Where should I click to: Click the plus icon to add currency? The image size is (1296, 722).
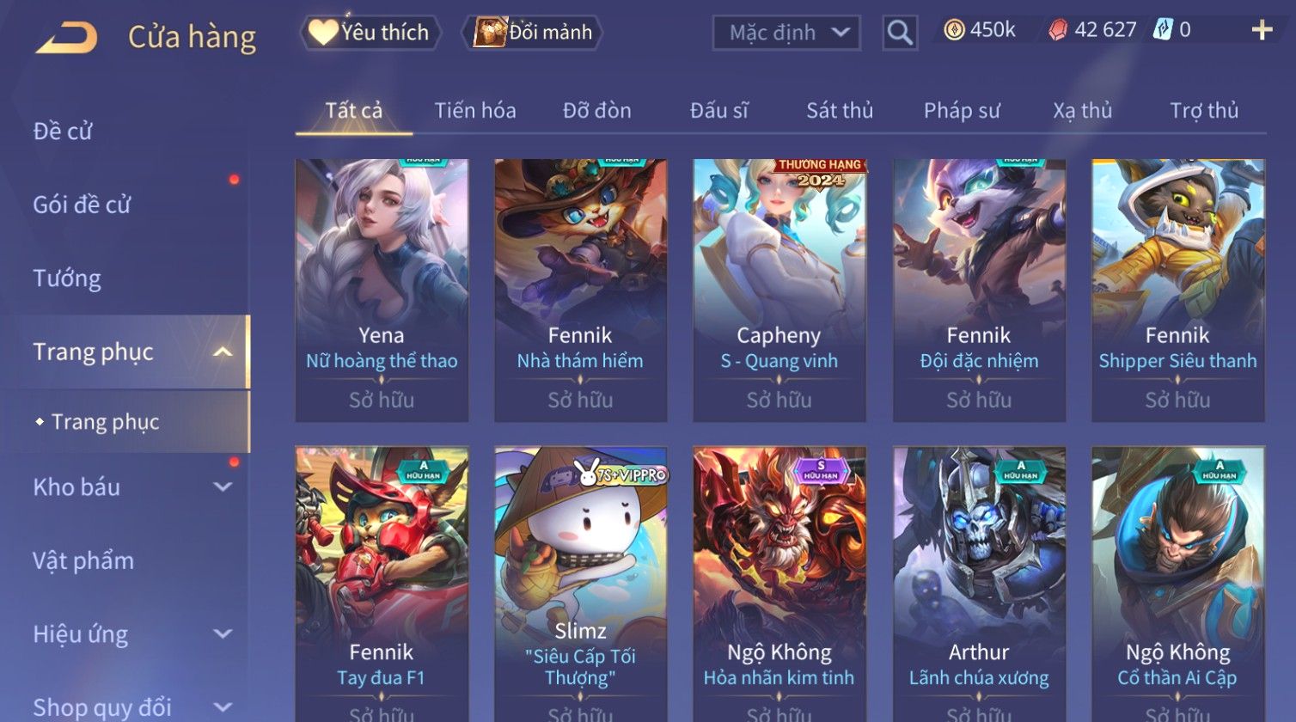point(1262,31)
